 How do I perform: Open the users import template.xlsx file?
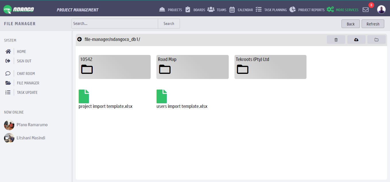(162, 97)
